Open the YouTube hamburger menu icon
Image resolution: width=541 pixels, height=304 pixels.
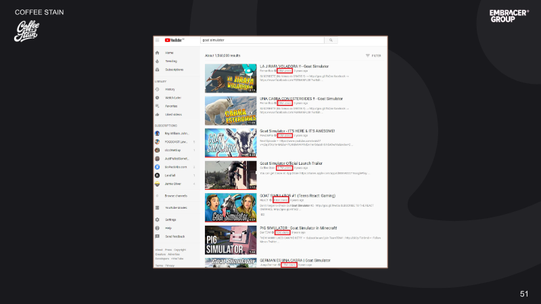[158, 41]
